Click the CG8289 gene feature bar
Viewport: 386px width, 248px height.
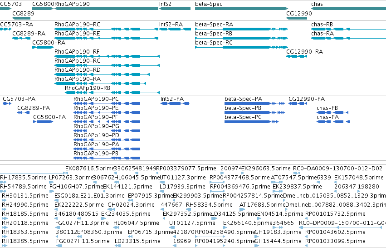21,18
